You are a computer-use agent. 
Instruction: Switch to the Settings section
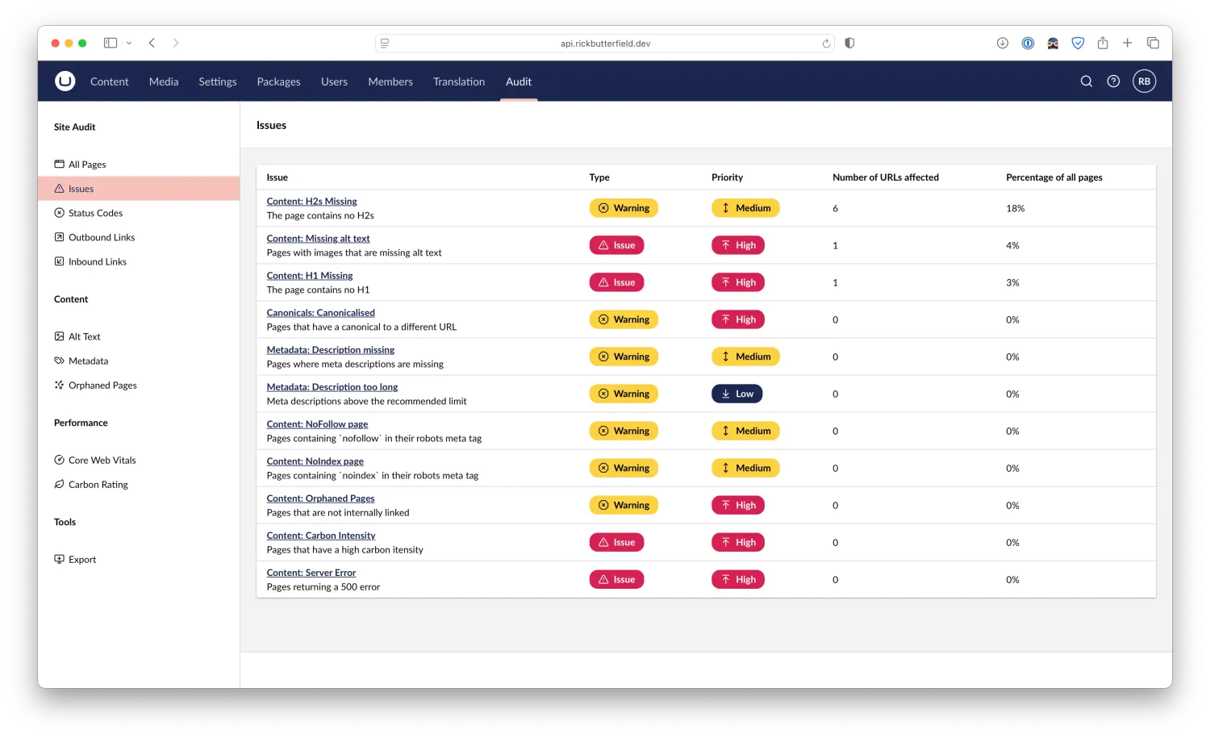217,81
